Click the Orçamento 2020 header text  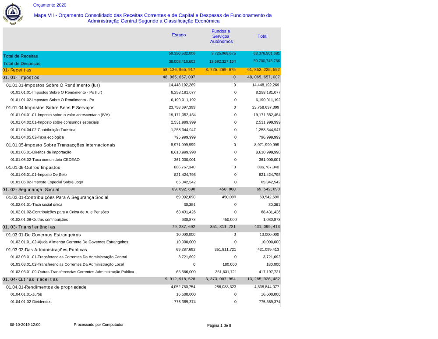point(50,5)
